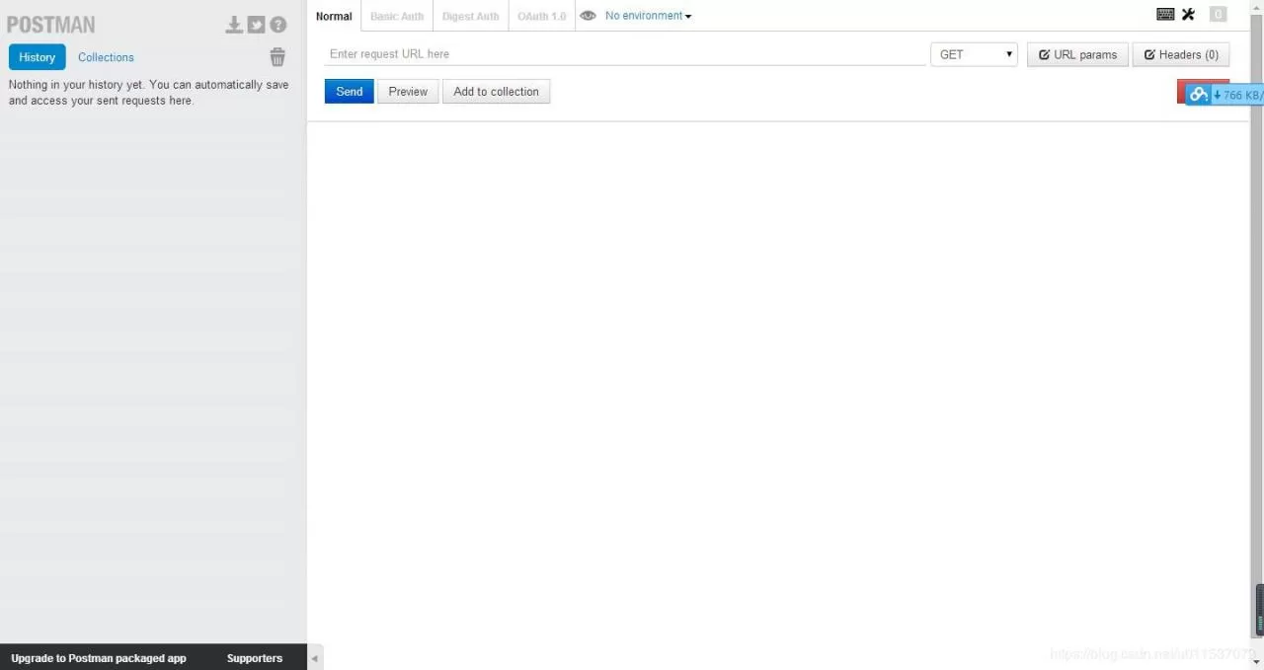Viewport: 1264px width, 670px height.
Task: Open the Twitter icon in the sidebar header
Action: [256, 25]
